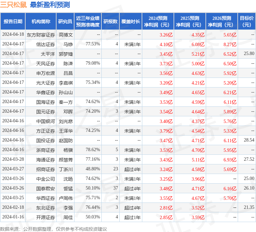Image resolution: width=256 pixels, height=232 pixels.
Task: Click the 2026预测净利润 header
Action: [x=222, y=21]
